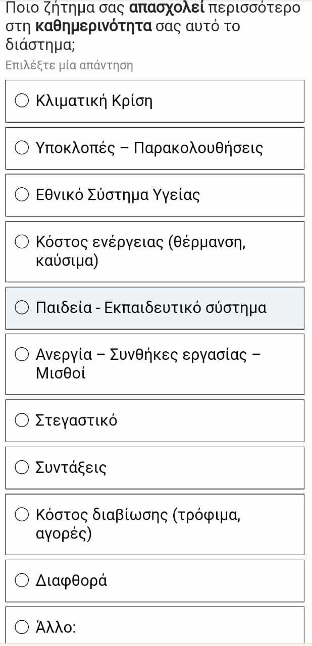Select Κόστος διαβίωσης radio button
Viewport: 312px width, 646px height.
[x=22, y=515]
